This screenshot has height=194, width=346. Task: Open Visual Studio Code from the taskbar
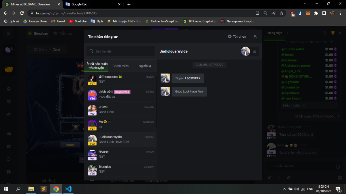pyautogui.click(x=68, y=189)
